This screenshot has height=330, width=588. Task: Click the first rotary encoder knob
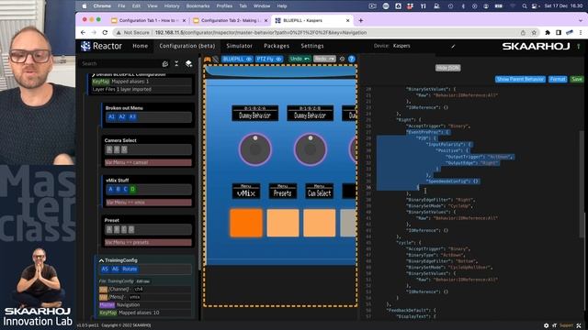255,149
